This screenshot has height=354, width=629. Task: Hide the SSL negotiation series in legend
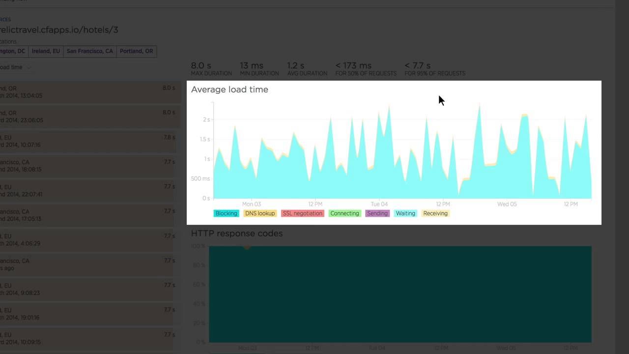pyautogui.click(x=302, y=213)
